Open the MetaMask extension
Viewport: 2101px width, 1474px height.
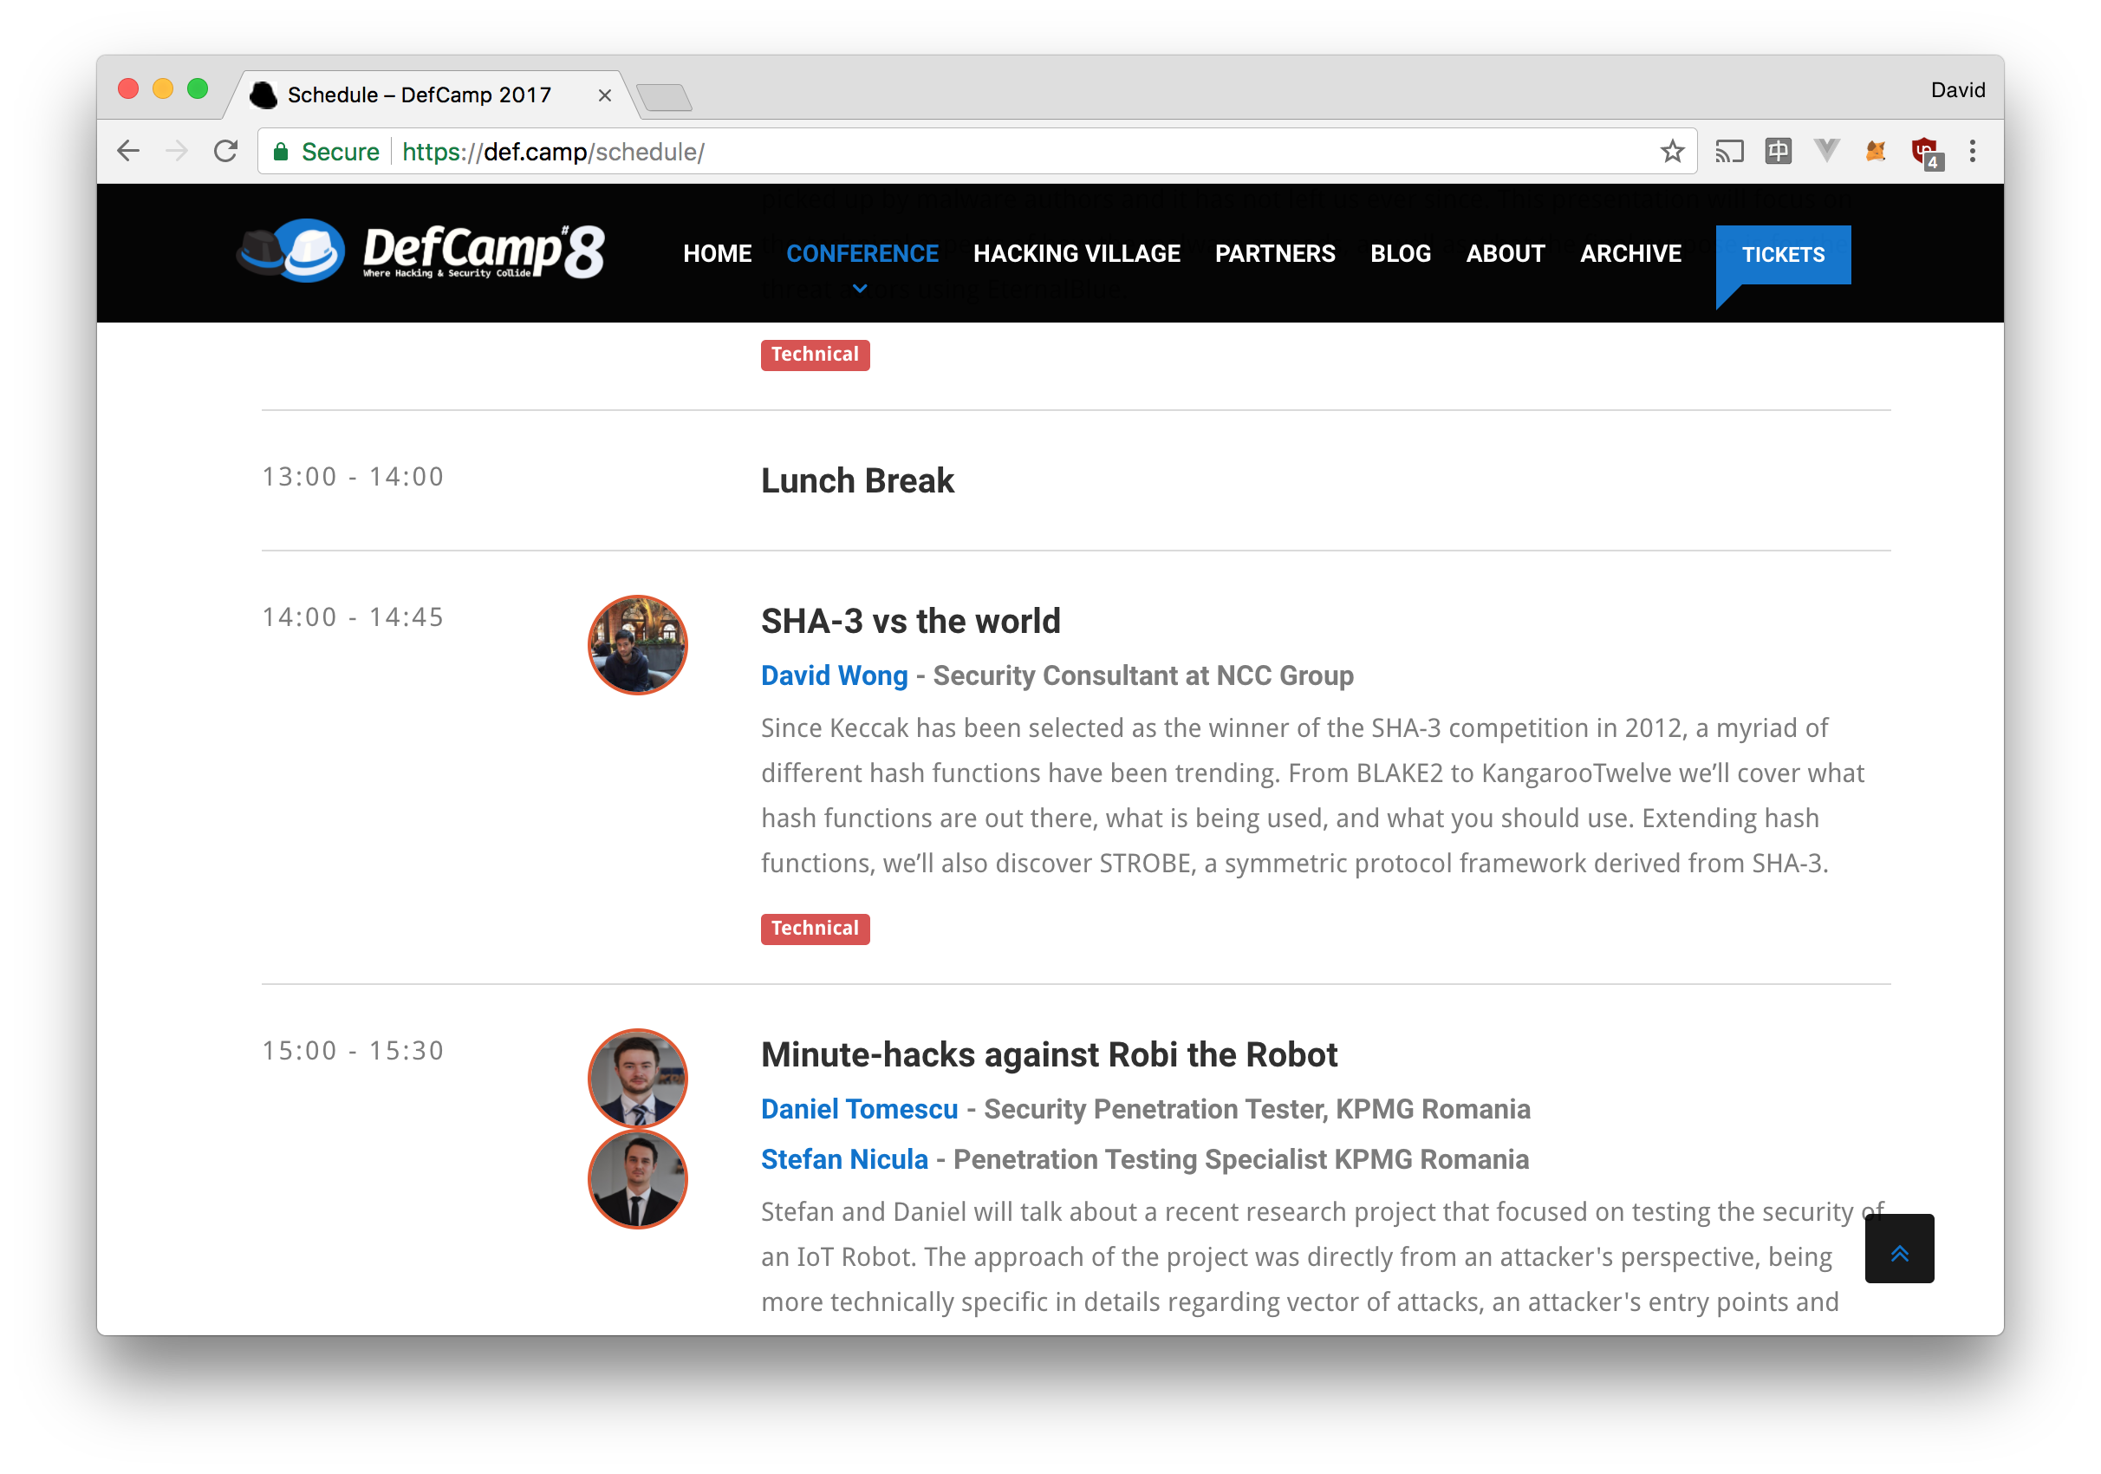tap(1875, 151)
